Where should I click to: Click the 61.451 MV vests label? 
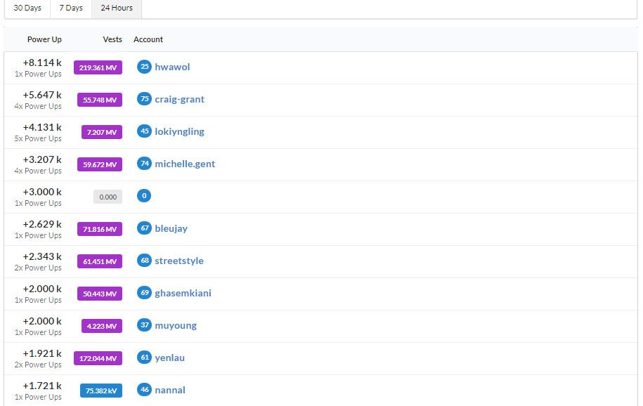tap(100, 261)
